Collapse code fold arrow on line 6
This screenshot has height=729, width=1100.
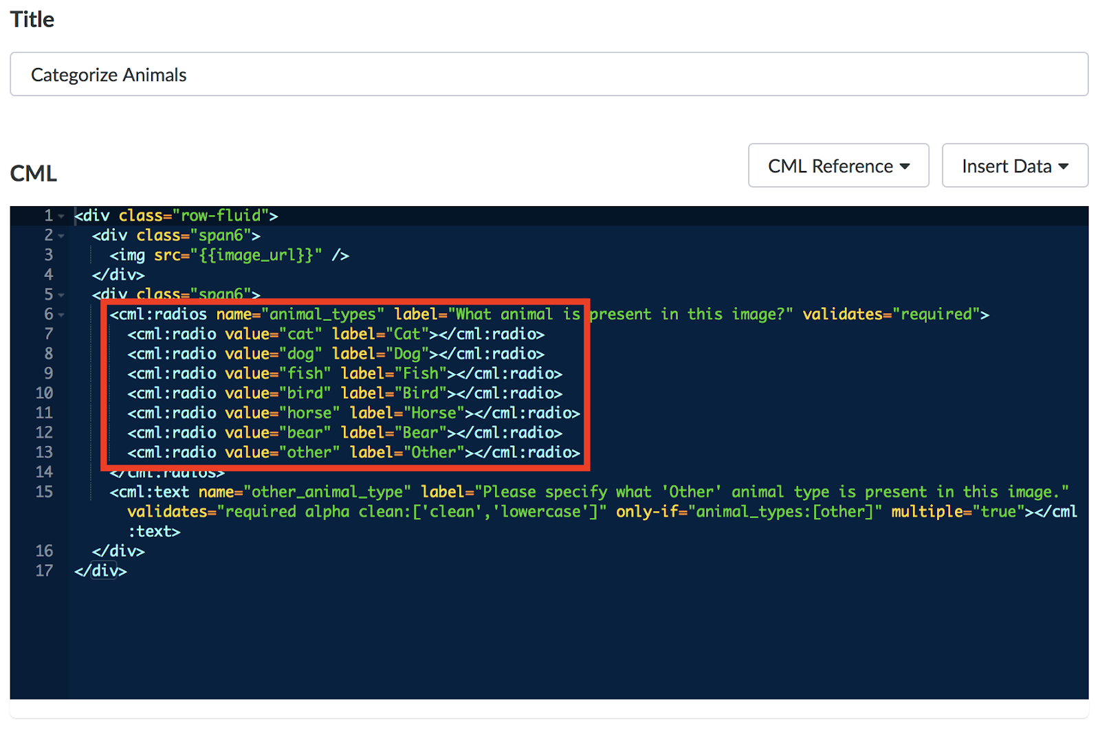coord(61,315)
